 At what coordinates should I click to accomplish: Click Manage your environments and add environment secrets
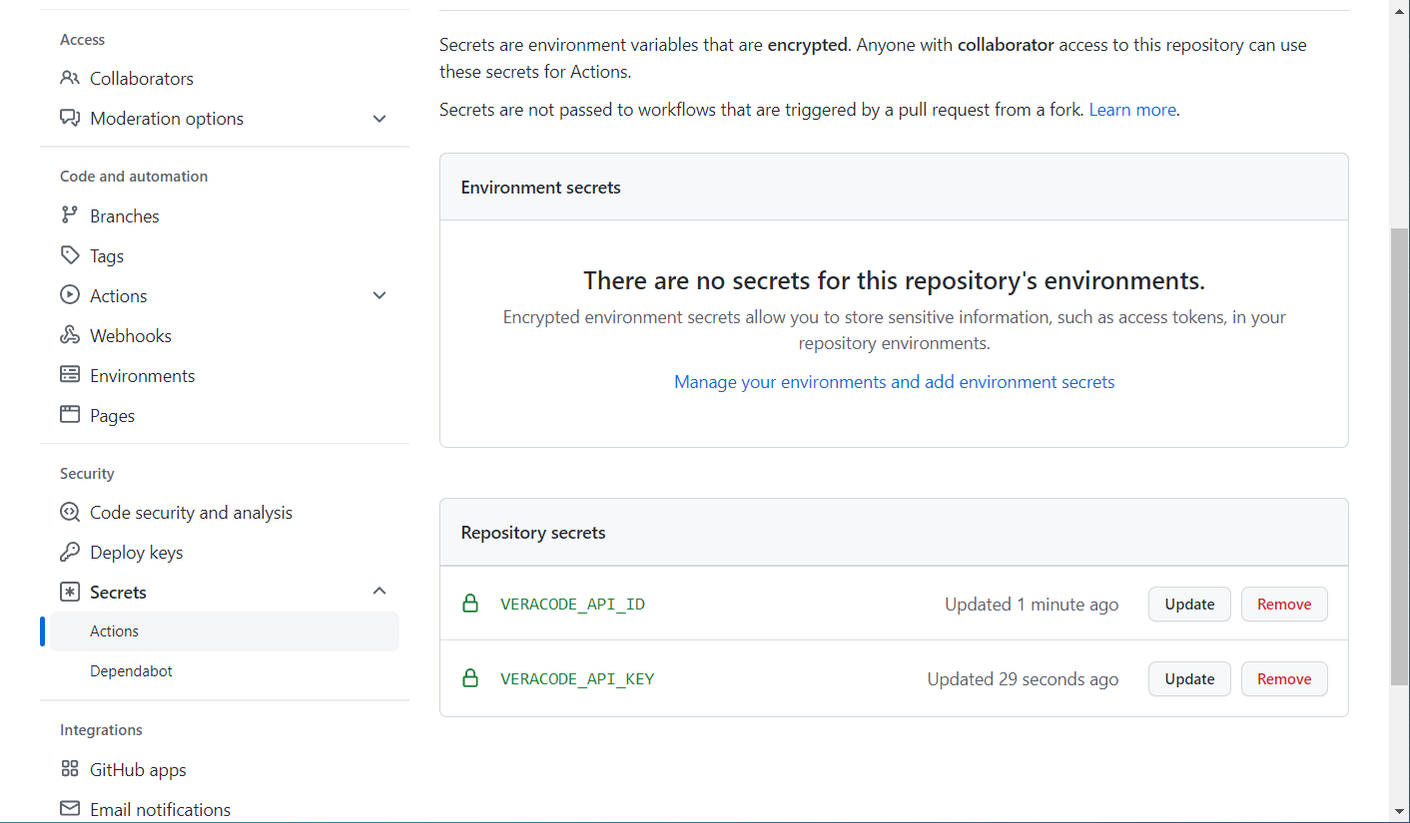(x=894, y=382)
